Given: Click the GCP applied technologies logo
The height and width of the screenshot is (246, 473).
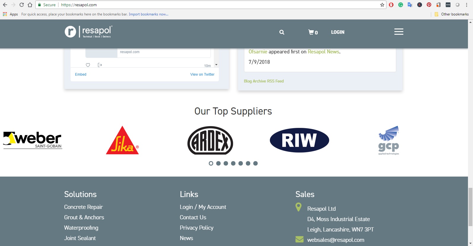Looking at the screenshot, I should pyautogui.click(x=388, y=140).
